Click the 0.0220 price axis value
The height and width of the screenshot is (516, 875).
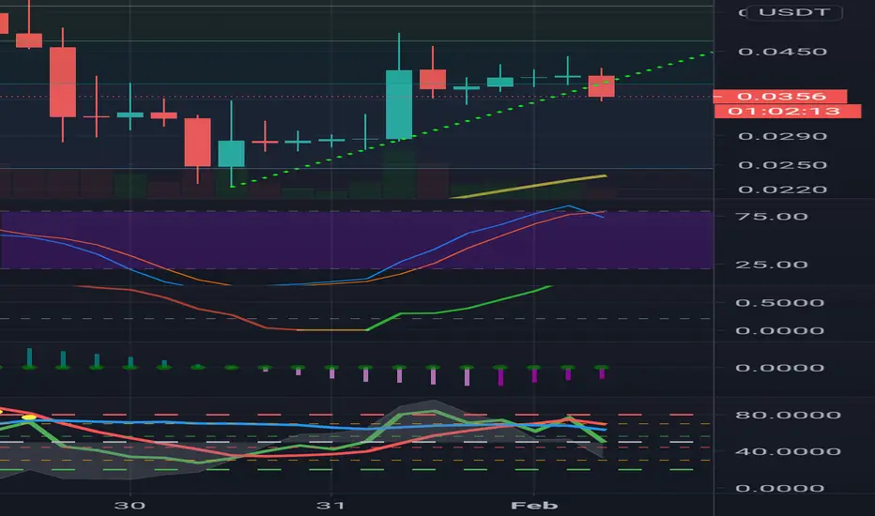(x=782, y=190)
